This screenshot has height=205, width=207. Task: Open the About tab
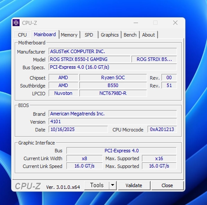pos(148,35)
